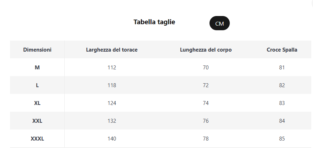Click the L size row label
Image resolution: width=313 pixels, height=148 pixels.
(x=37, y=85)
